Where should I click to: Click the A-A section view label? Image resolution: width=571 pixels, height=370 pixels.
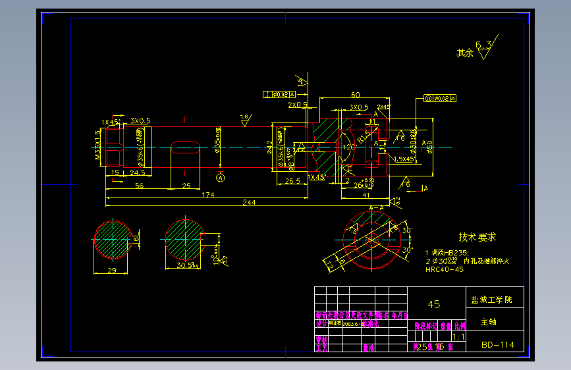376,207
